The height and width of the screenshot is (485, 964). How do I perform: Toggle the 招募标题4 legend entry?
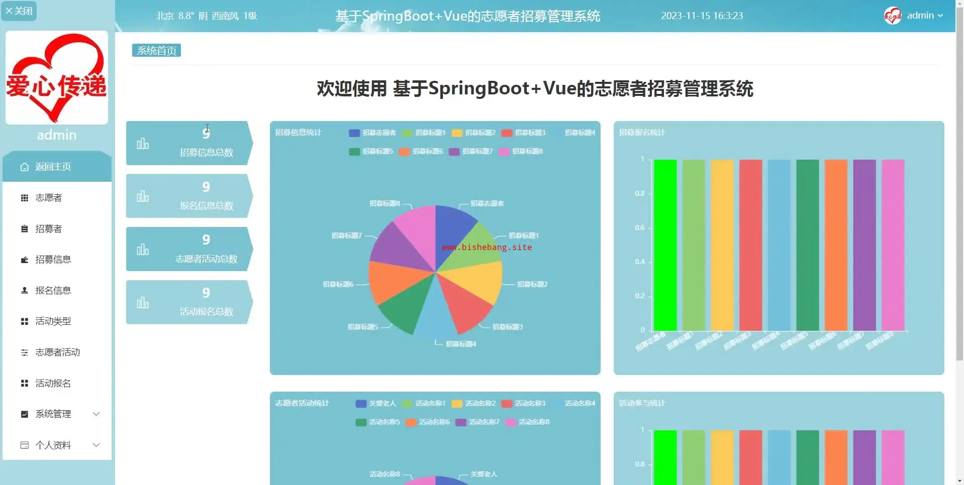tap(573, 133)
